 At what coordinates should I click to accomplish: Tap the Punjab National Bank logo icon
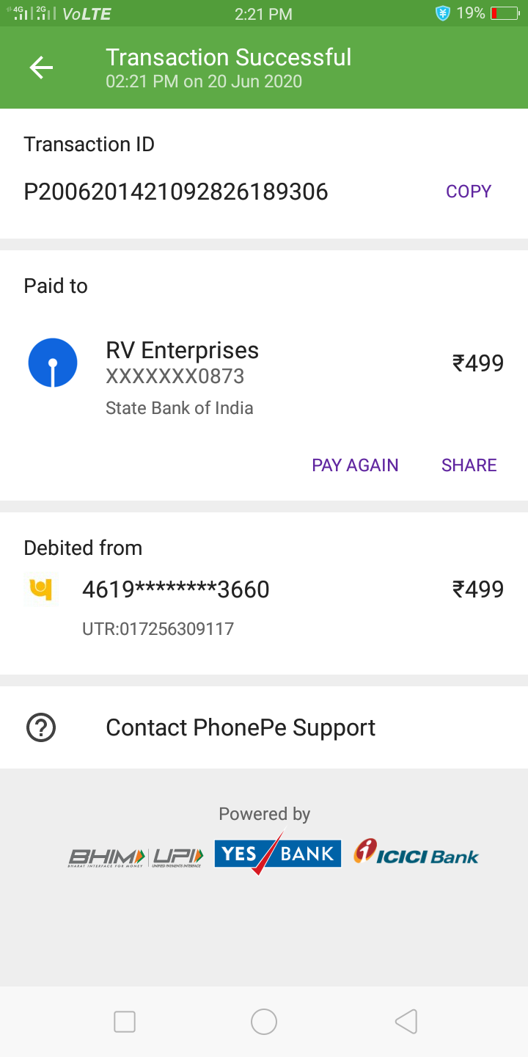[40, 589]
